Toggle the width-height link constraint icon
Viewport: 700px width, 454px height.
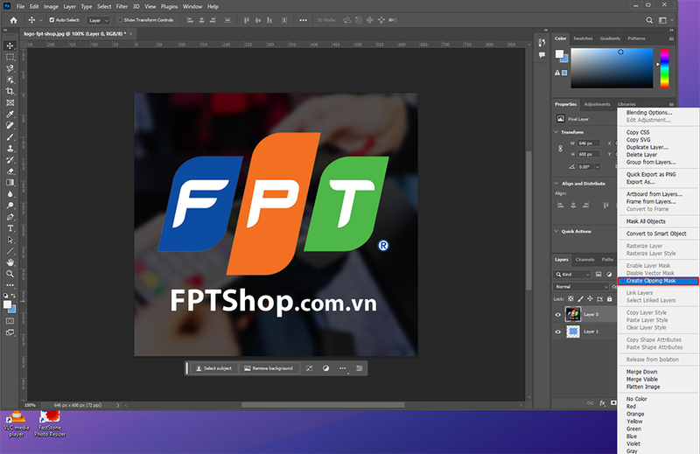(560, 149)
